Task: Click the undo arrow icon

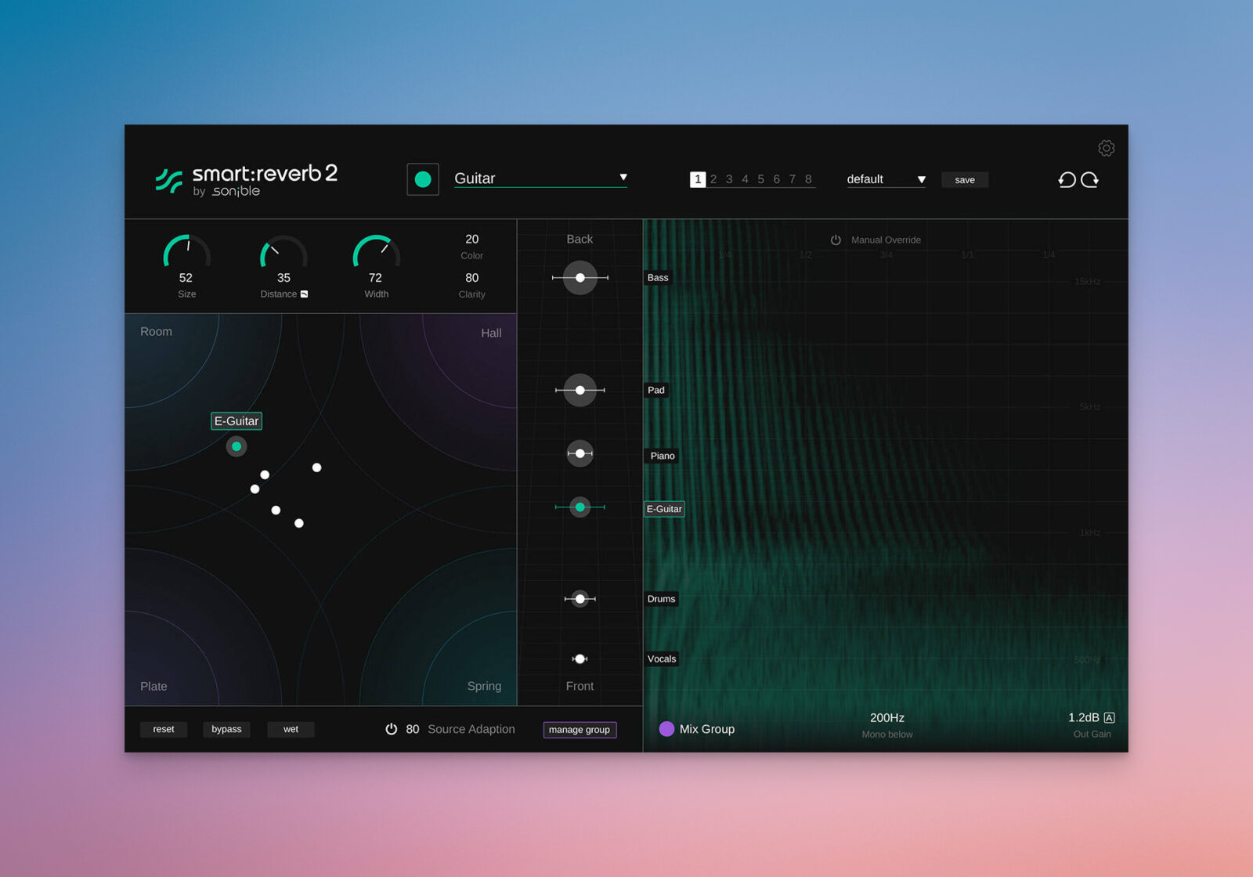Action: click(1066, 180)
